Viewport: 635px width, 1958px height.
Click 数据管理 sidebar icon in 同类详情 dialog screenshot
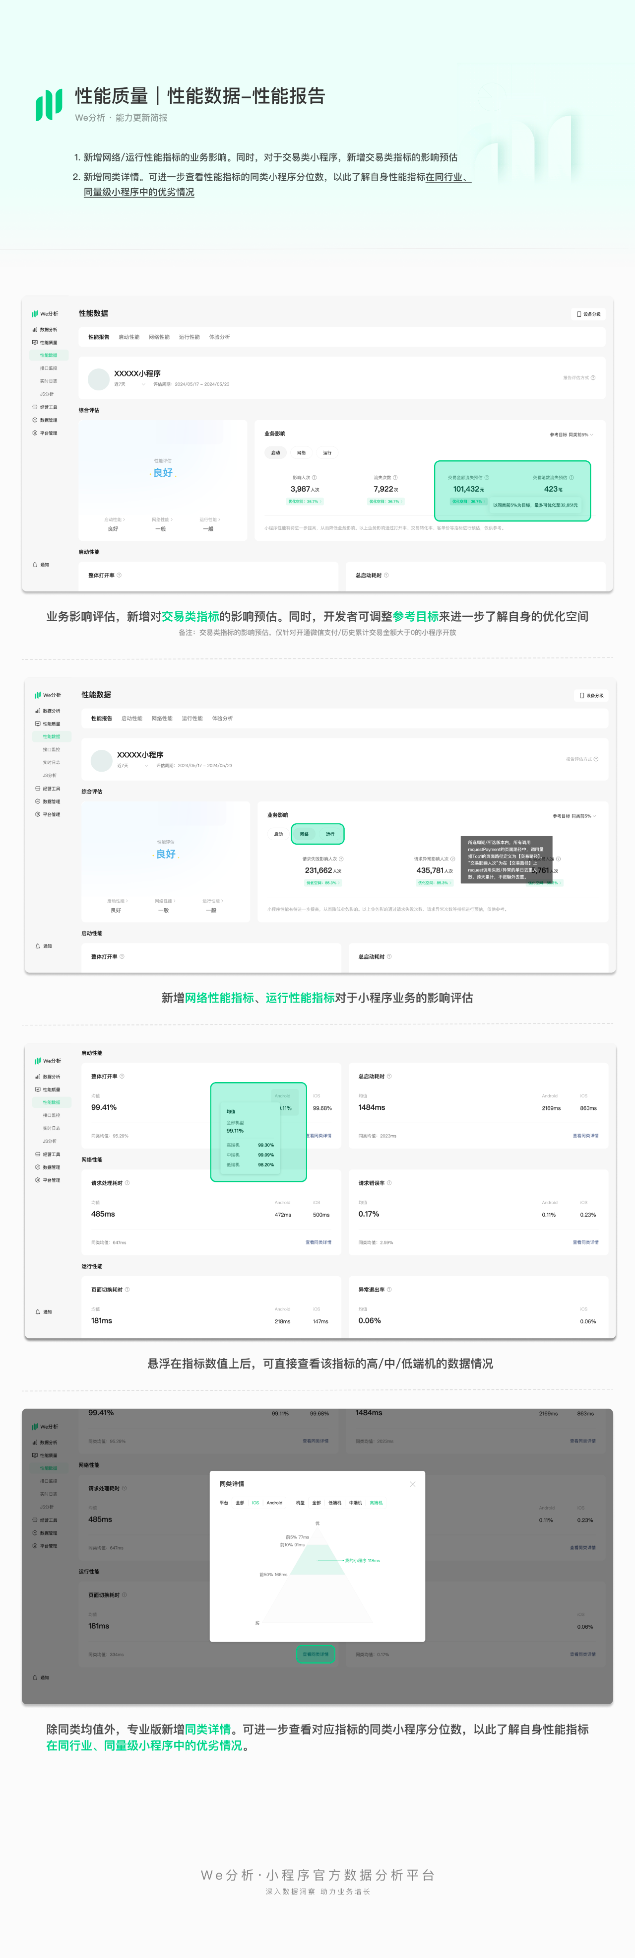click(35, 1533)
